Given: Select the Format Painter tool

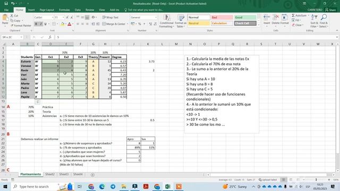Looking at the screenshot, I should pyautogui.click(x=21, y=25).
